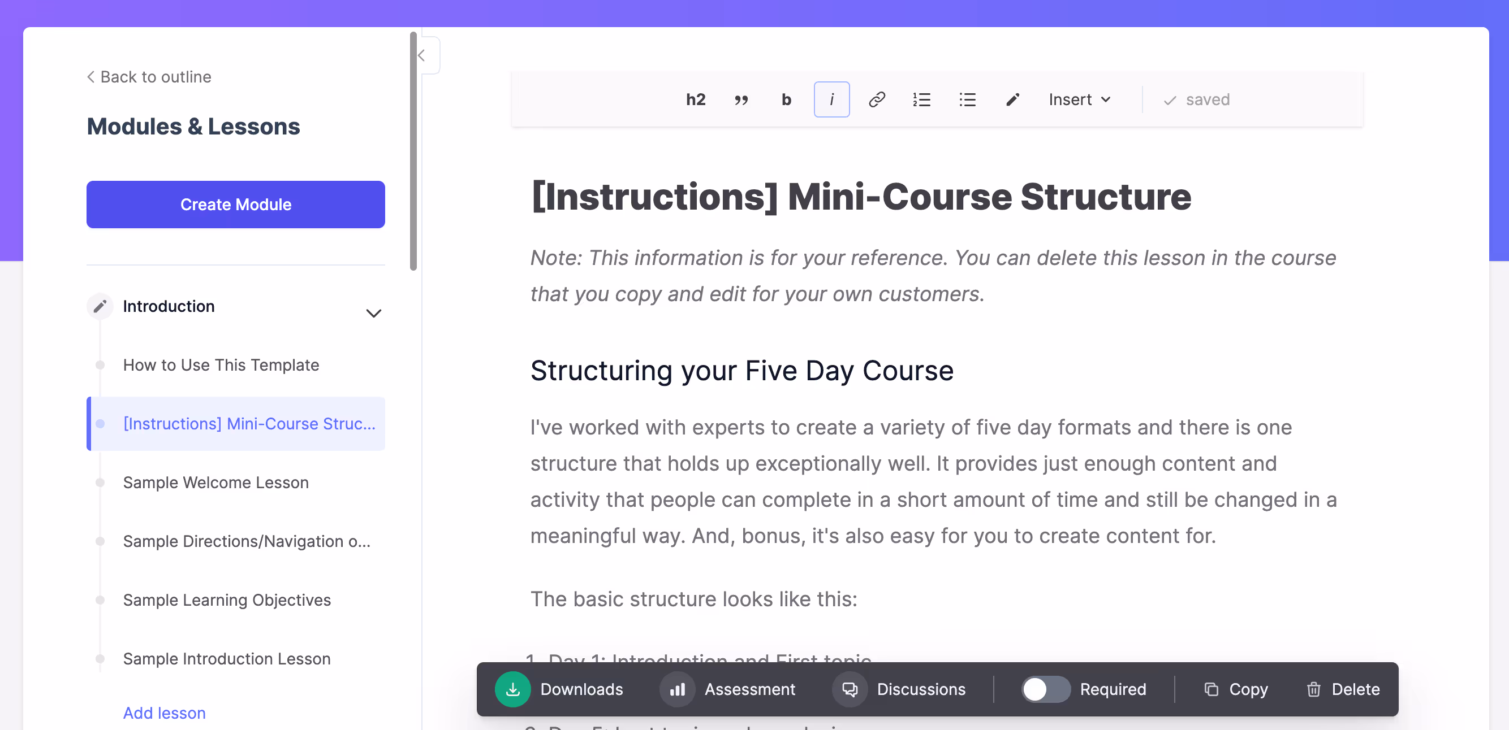Toggle bold formatting
Image resolution: width=1509 pixels, height=730 pixels.
[786, 99]
